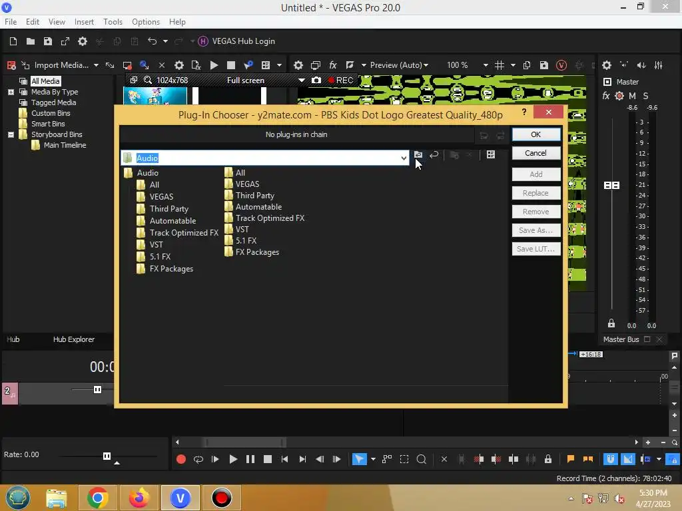Expand Media By Type node
This screenshot has width=682, height=511.
[11, 92]
